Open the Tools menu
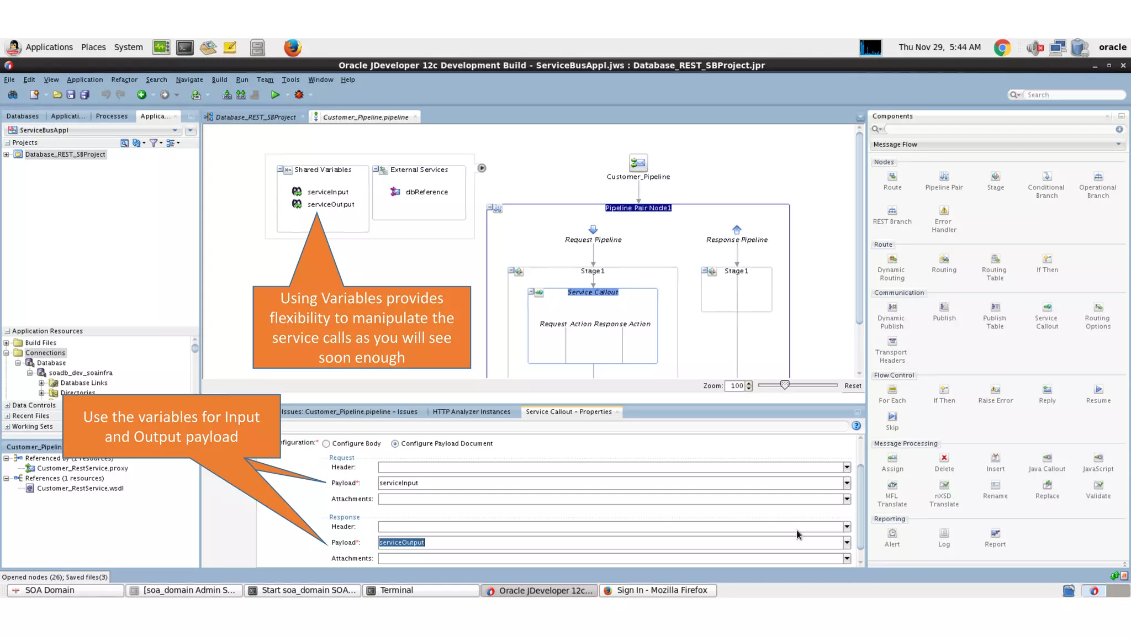1131x636 pixels. [x=290, y=79]
